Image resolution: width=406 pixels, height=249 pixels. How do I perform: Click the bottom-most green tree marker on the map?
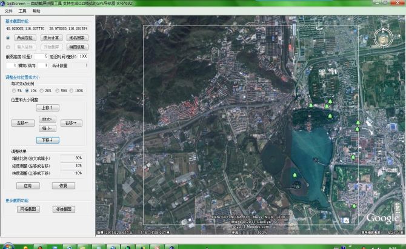pos(354,206)
